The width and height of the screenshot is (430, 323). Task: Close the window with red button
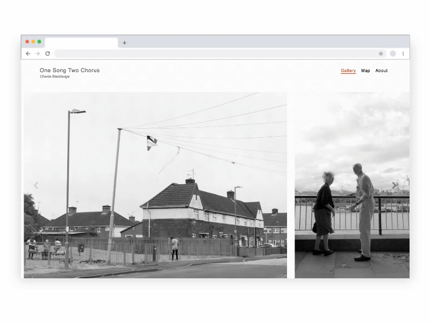27,41
